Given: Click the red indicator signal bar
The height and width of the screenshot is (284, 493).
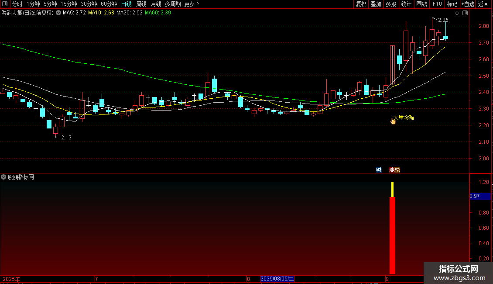Looking at the screenshot, I should pos(392,235).
